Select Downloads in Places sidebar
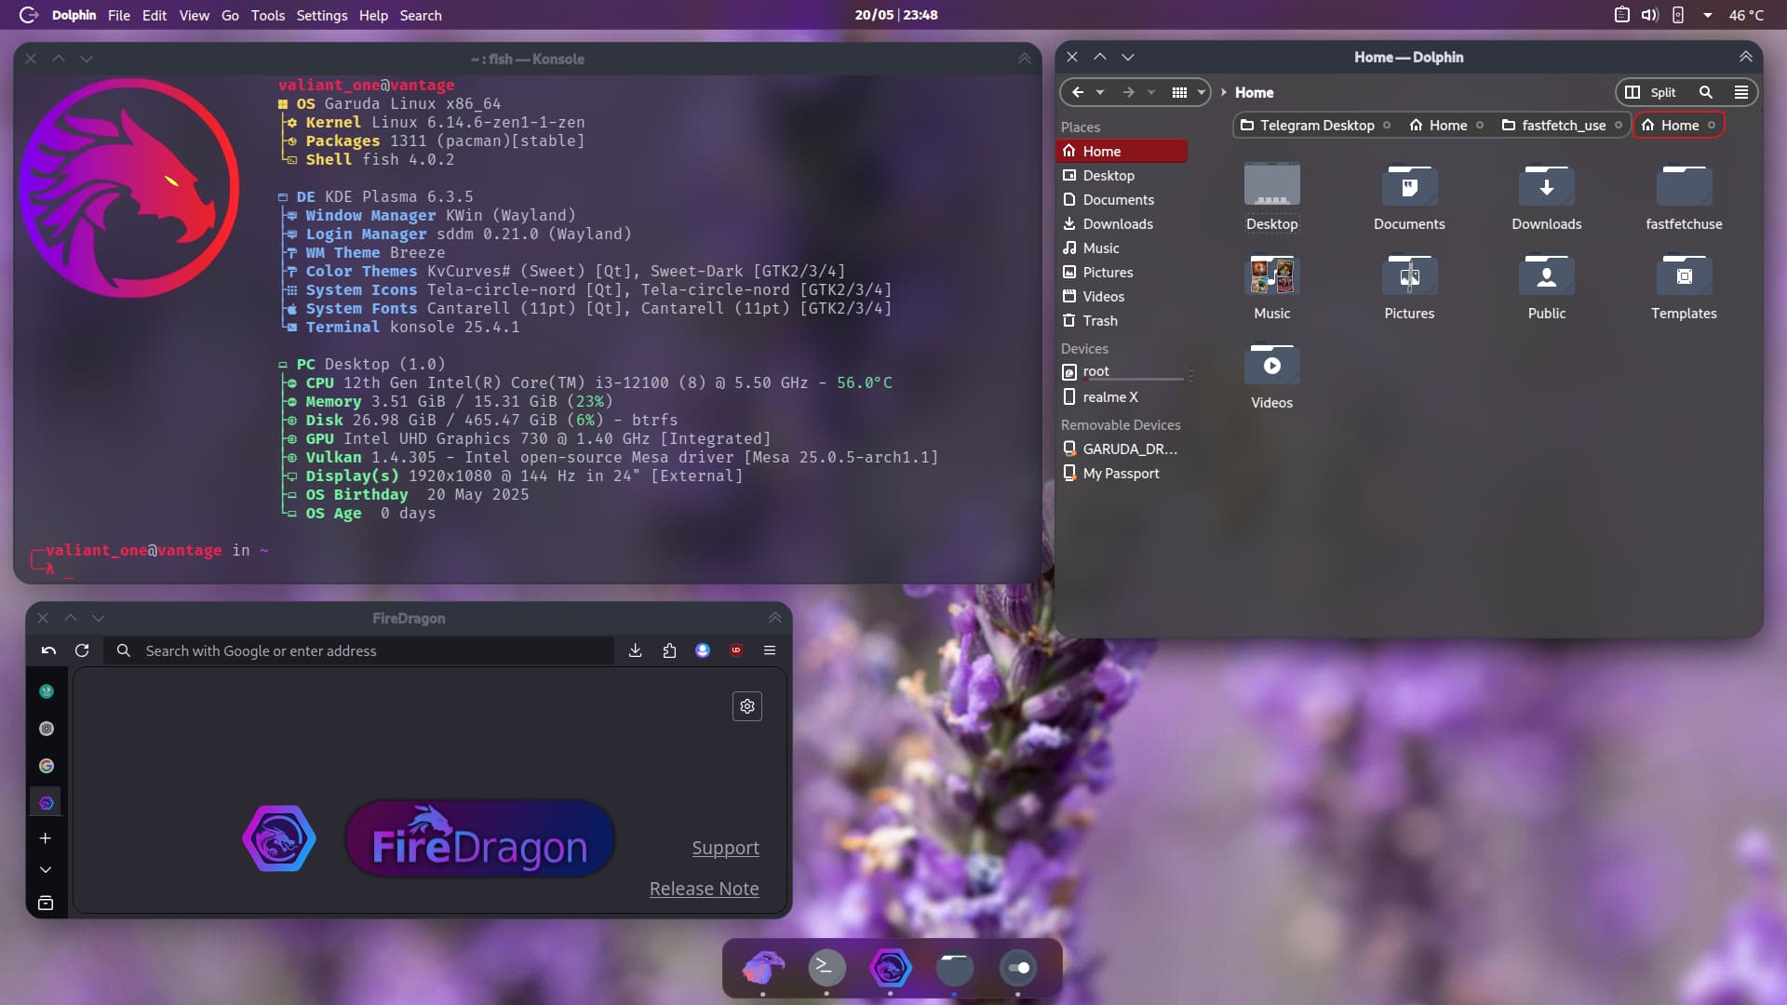The width and height of the screenshot is (1787, 1005). 1122,223
